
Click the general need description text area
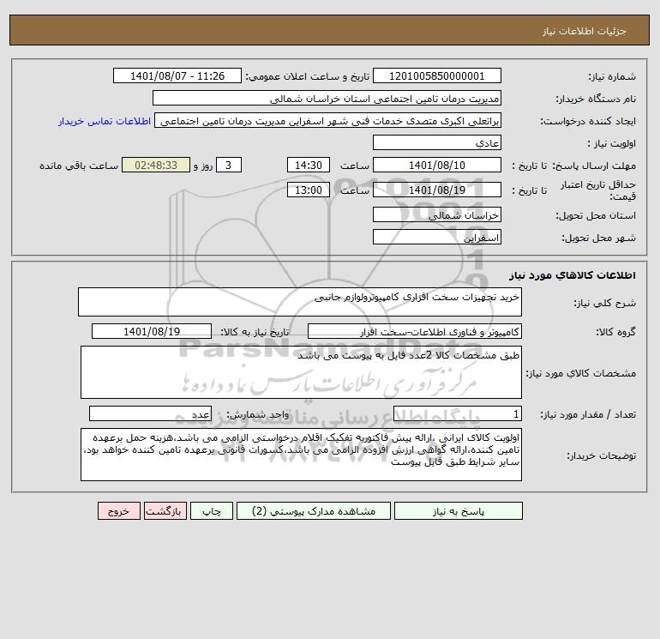pyautogui.click(x=300, y=302)
